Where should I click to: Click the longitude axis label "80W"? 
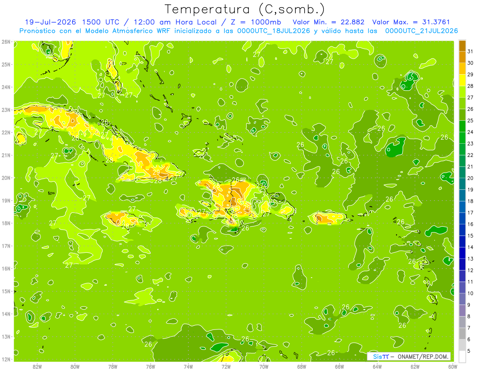tap(75, 366)
